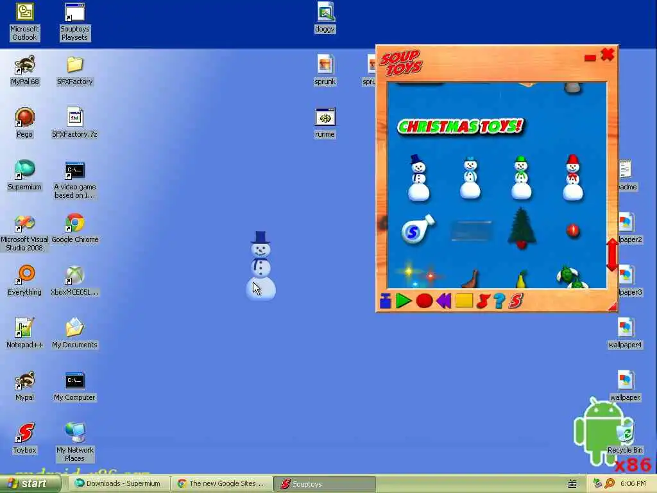Select the Supermium browser shortcut
The width and height of the screenshot is (657, 493).
pyautogui.click(x=24, y=176)
